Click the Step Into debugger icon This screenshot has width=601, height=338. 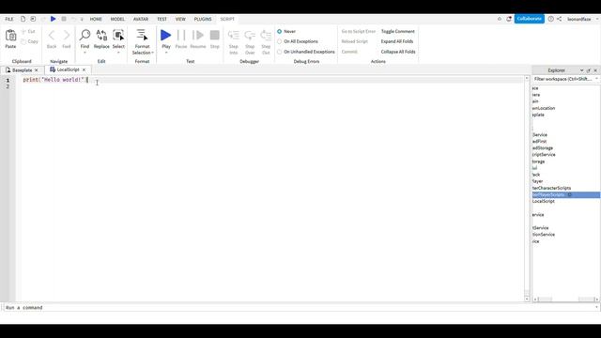click(234, 36)
